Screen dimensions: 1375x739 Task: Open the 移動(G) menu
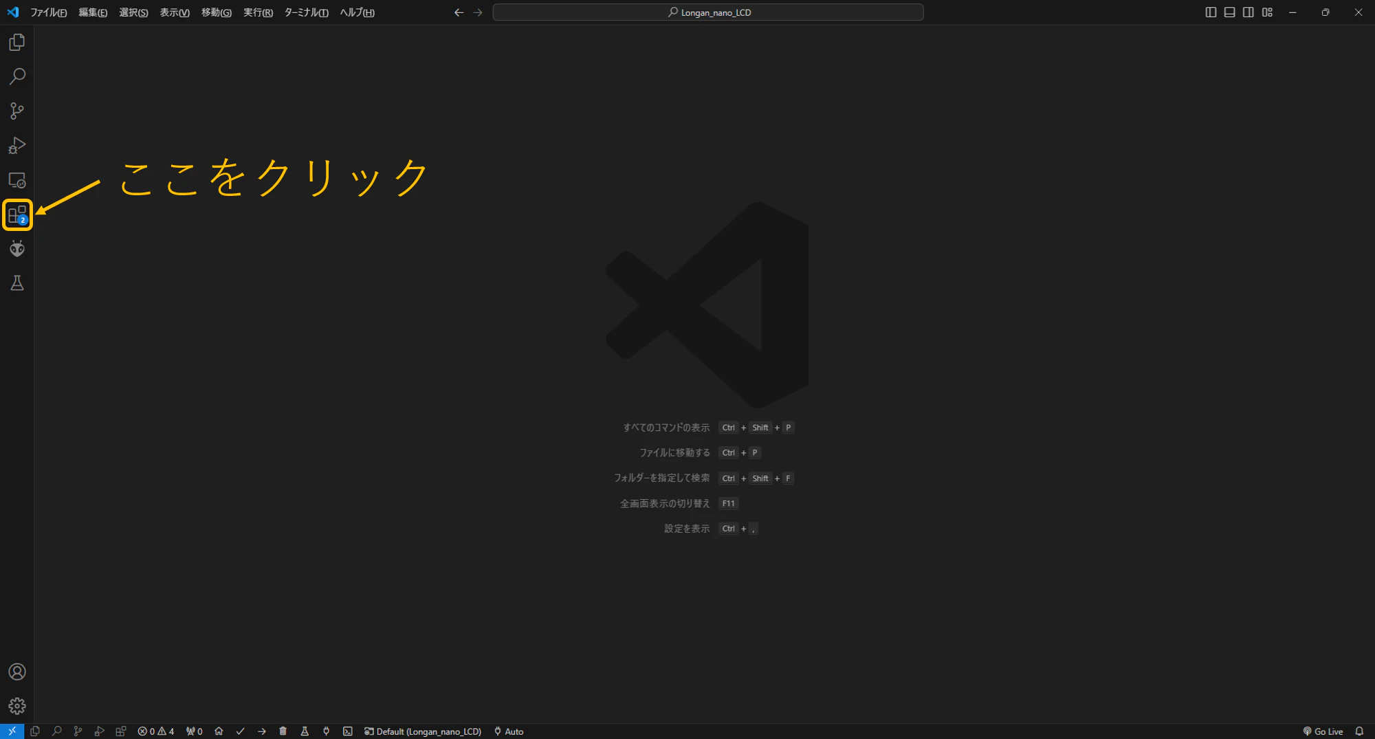pyautogui.click(x=217, y=12)
